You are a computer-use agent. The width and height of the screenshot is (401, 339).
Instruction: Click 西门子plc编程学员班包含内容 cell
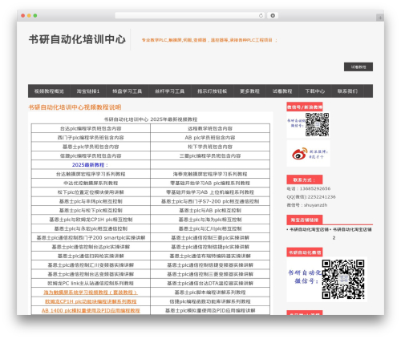tap(91, 138)
